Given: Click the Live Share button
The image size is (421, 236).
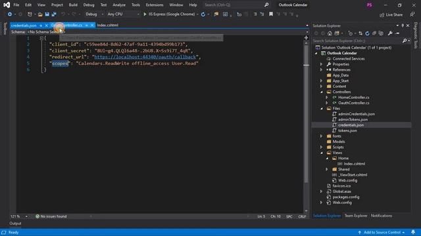Looking at the screenshot, I should [x=391, y=14].
